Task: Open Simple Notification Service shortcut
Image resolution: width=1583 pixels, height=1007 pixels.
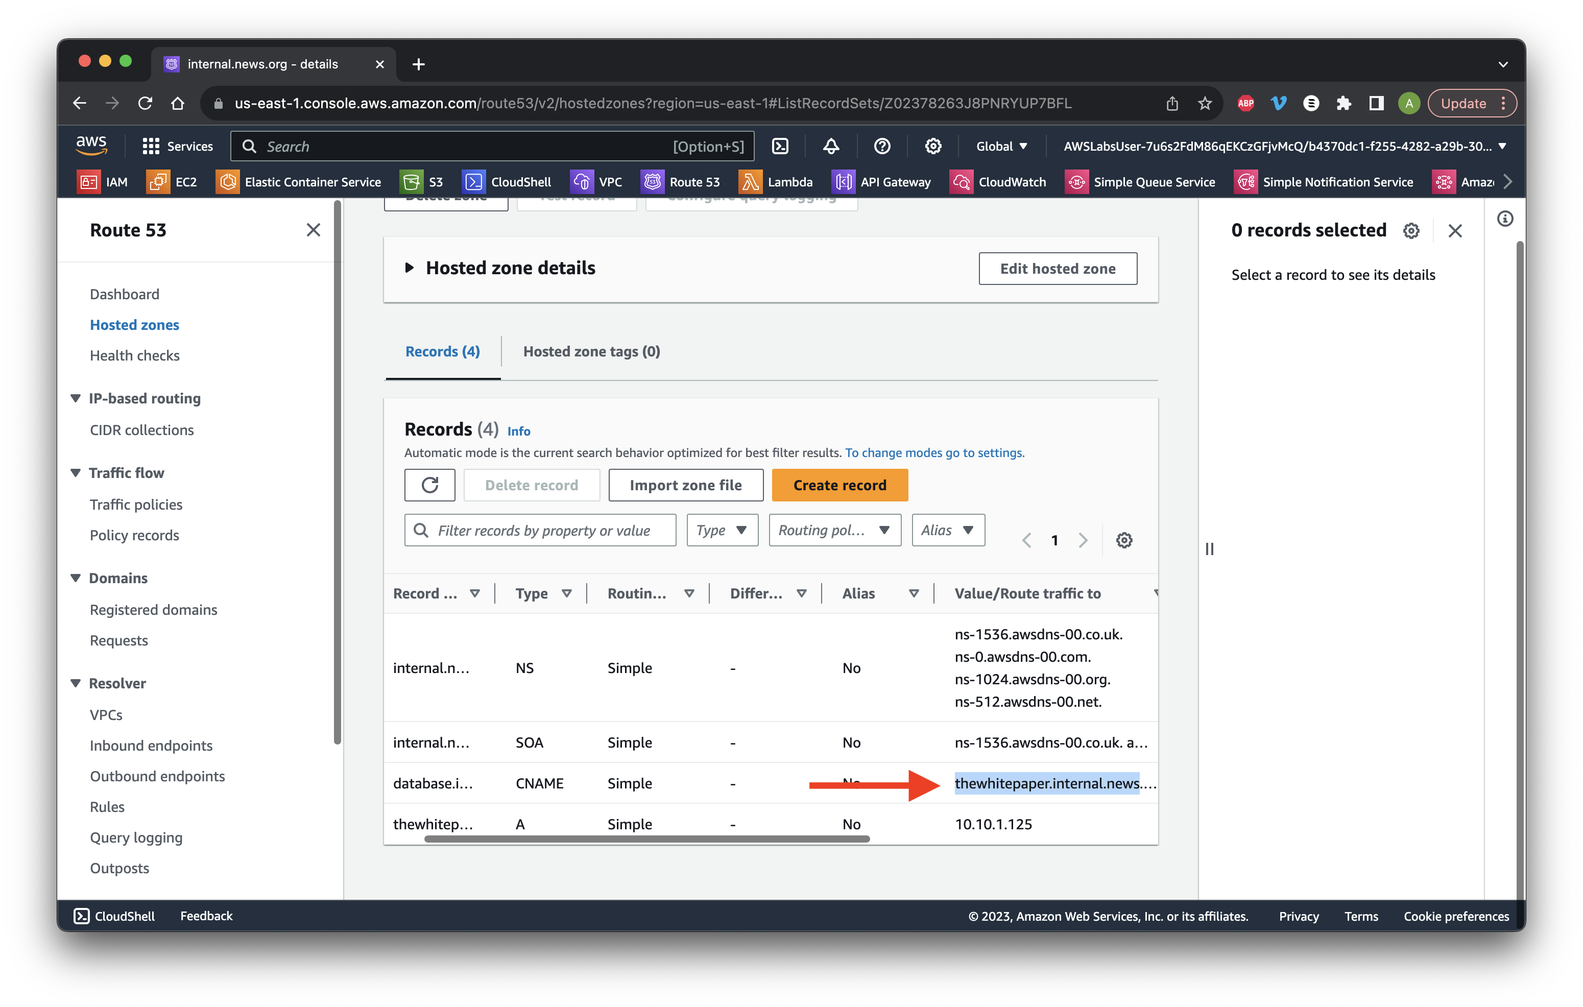Action: [x=1324, y=182]
